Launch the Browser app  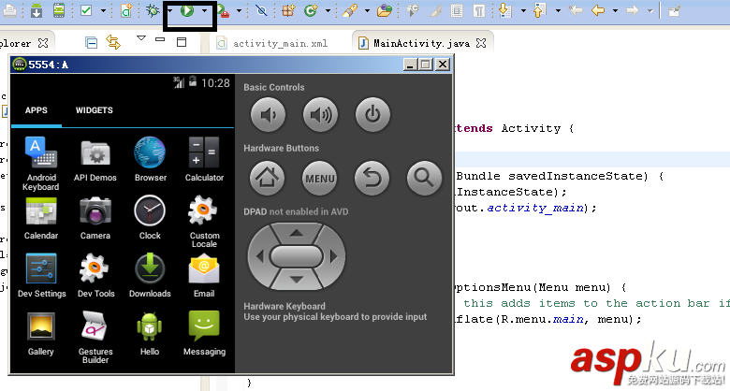point(150,159)
